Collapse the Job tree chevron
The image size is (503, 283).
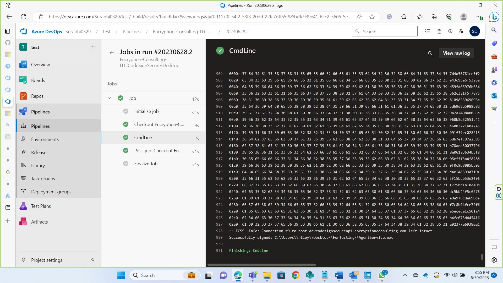(110, 98)
